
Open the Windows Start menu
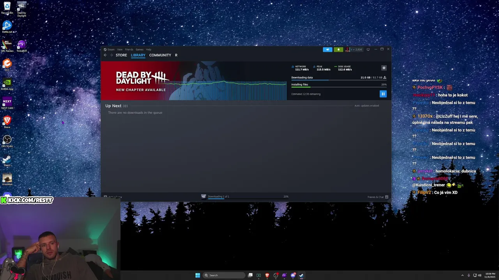[198, 275]
